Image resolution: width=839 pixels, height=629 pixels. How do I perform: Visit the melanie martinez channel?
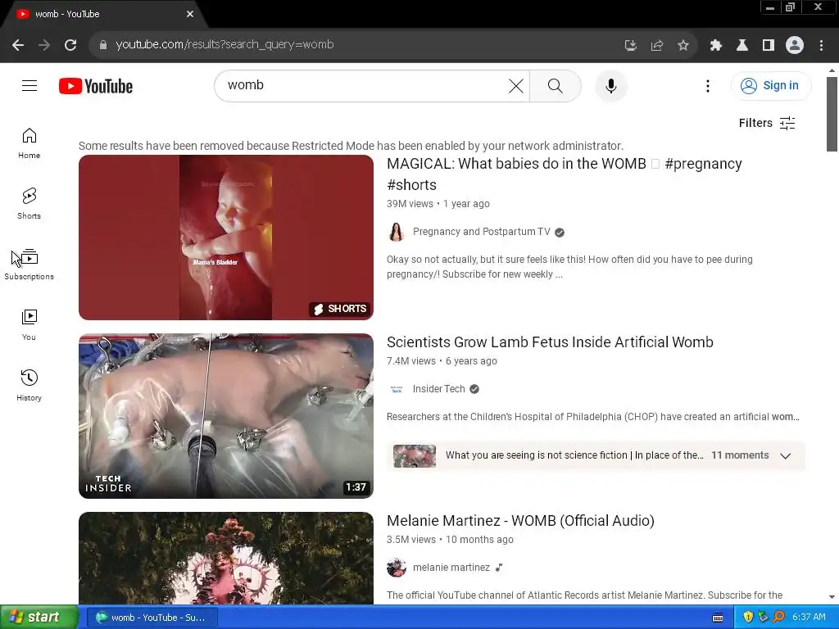451,568
